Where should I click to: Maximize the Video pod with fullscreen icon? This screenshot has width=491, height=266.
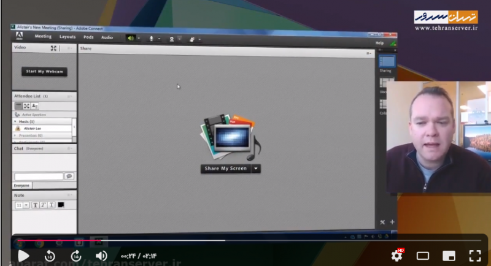coord(54,48)
